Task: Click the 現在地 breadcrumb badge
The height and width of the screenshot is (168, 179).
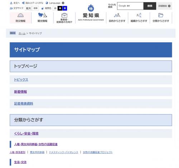Action: [13, 33]
